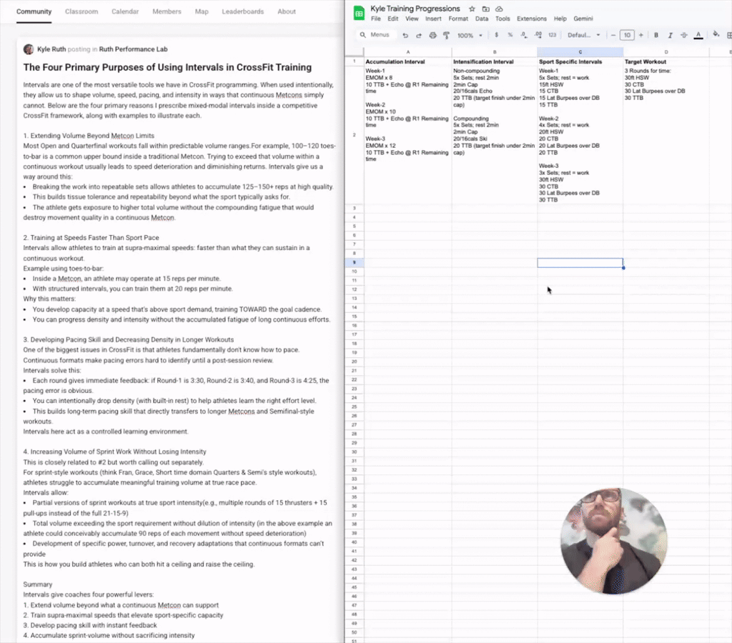Image resolution: width=732 pixels, height=643 pixels.
Task: Click the selected empty cell C9
Action: pos(580,263)
